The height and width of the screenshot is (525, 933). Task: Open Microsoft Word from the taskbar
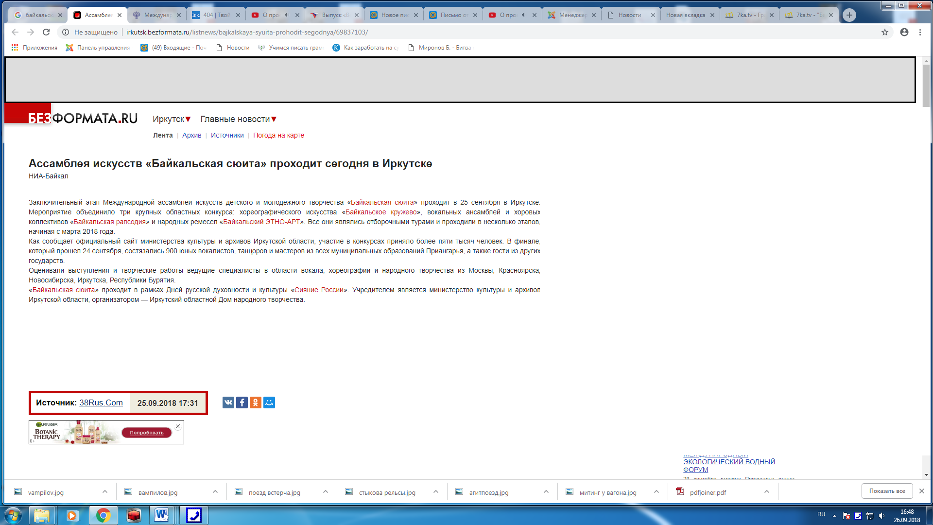(x=162, y=515)
